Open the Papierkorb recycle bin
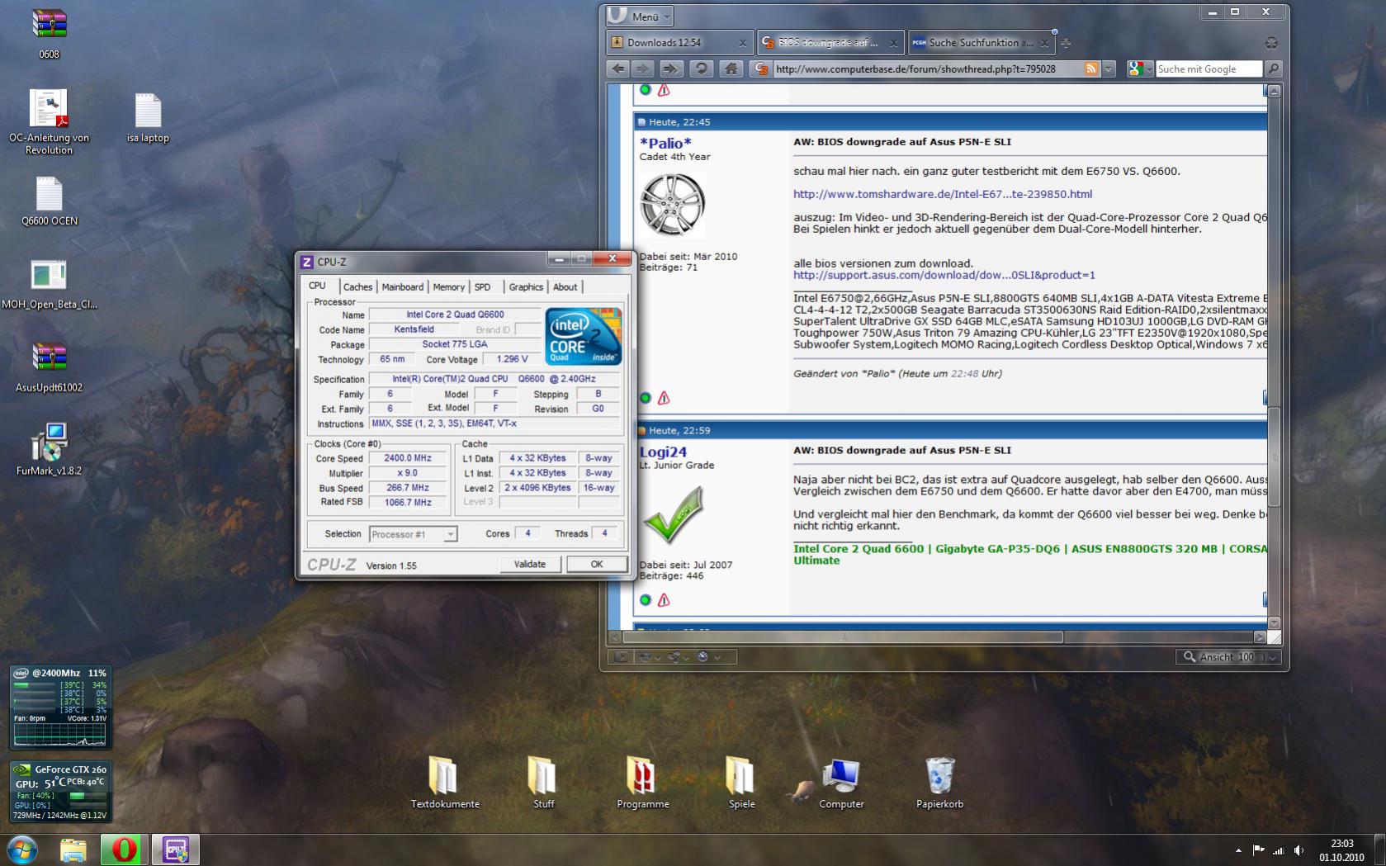The image size is (1386, 866). click(939, 782)
